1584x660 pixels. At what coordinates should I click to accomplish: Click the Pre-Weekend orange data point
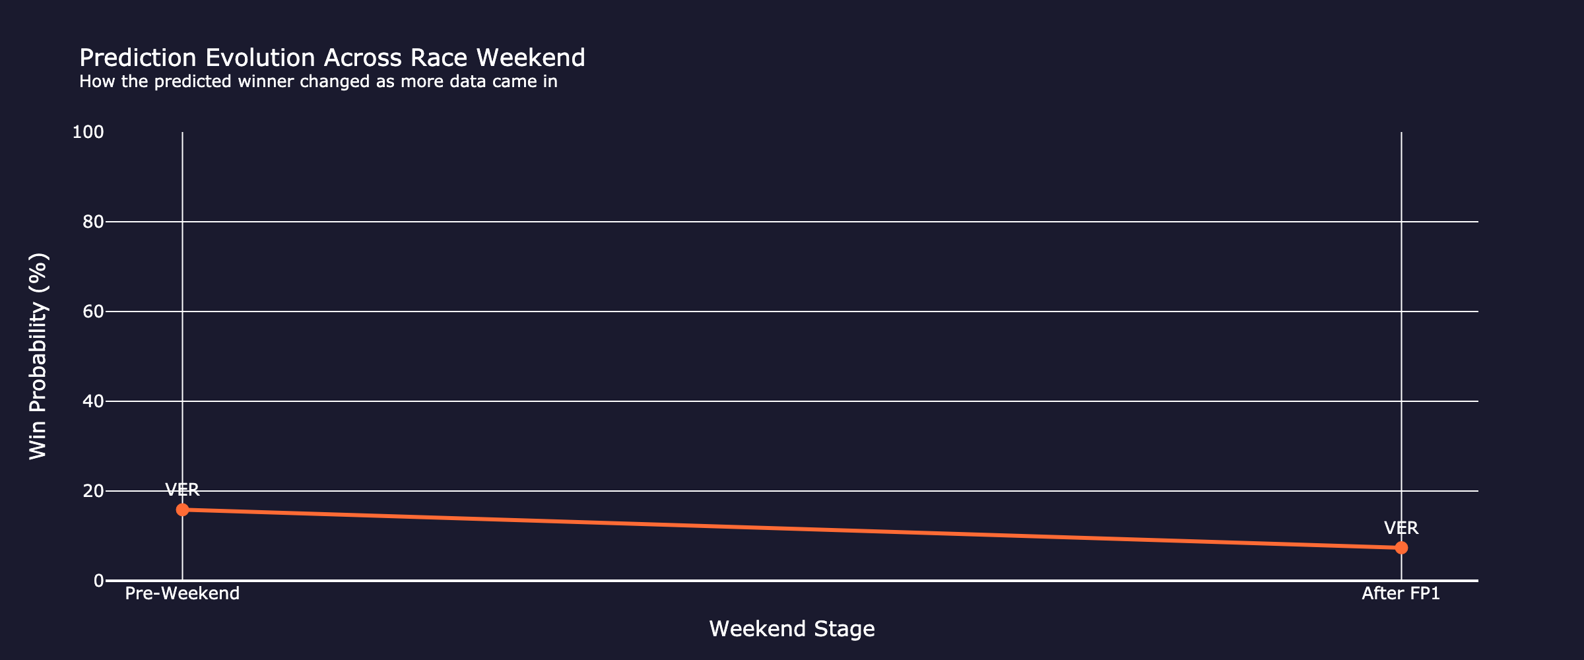pos(182,510)
